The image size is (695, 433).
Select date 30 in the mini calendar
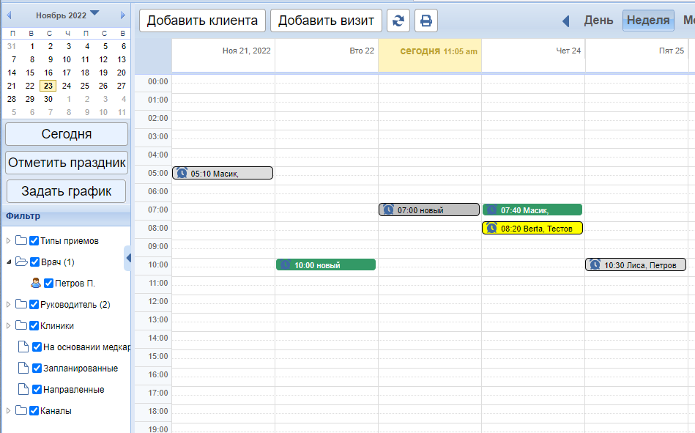[x=48, y=99]
